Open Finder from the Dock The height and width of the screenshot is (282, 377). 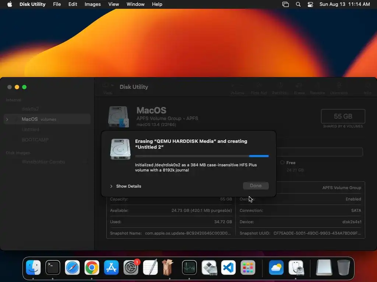33,267
